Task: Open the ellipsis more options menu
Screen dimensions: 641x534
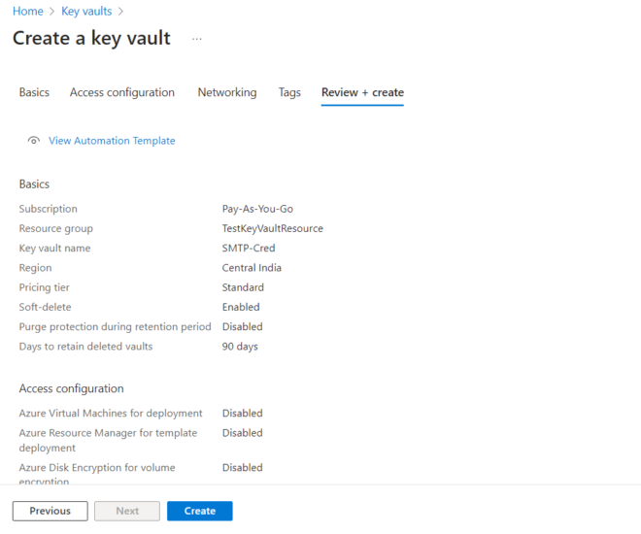Action: 197,39
